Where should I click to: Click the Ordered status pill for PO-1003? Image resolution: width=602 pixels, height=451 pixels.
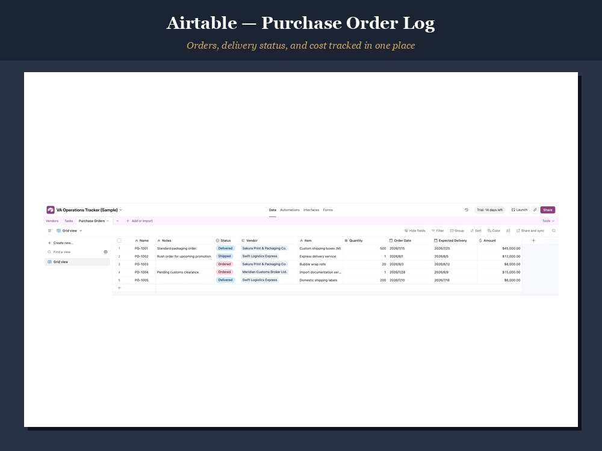(x=225, y=264)
